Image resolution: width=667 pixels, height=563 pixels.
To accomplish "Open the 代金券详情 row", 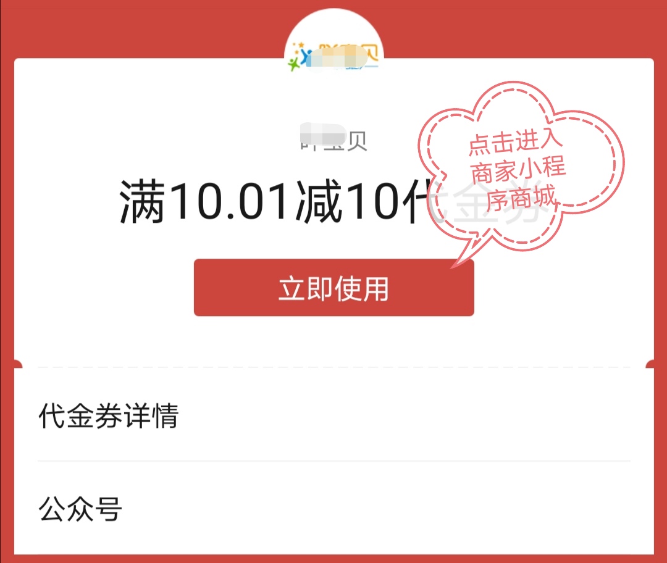I will 334,415.
